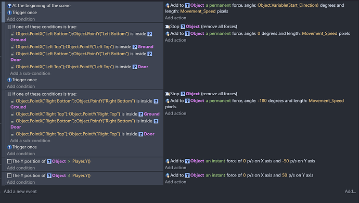Click the Ground object name in the Right Top condition

tap(151, 114)
